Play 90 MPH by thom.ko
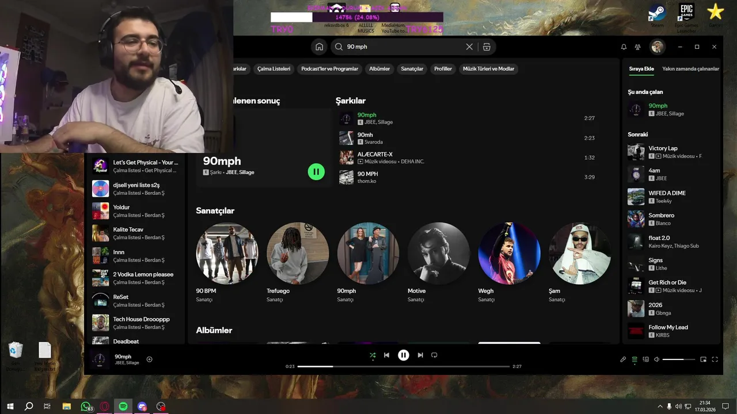The width and height of the screenshot is (737, 414). click(x=467, y=177)
